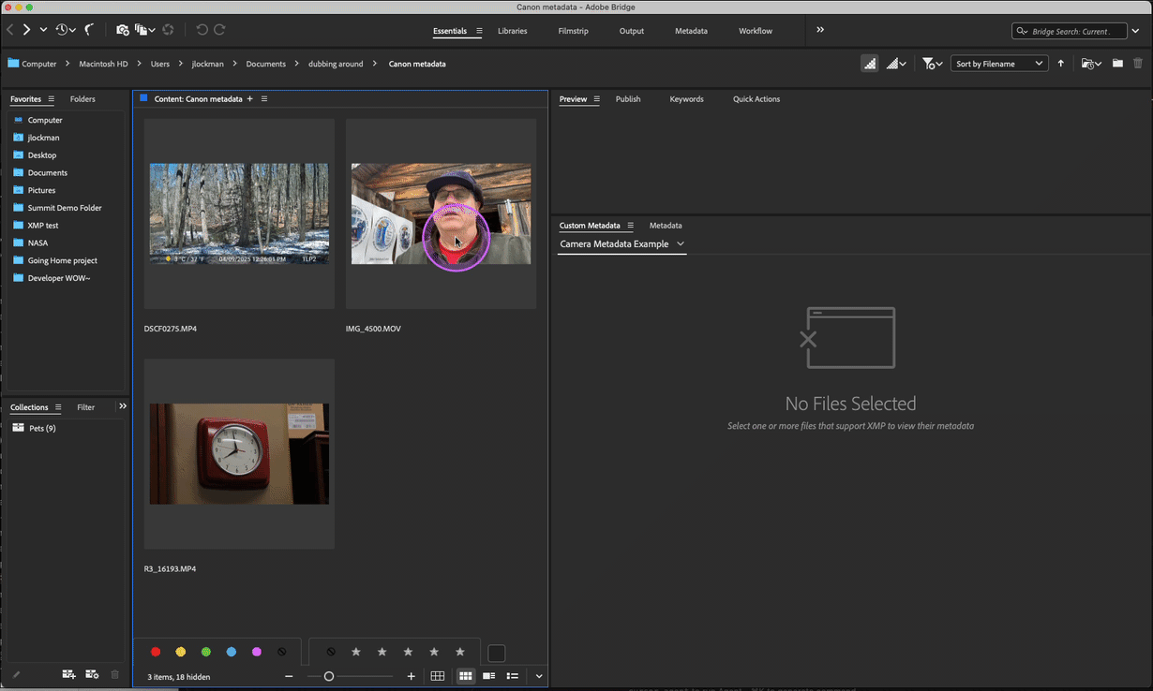Expand the Camera Metadata Example dropdown
Viewport: 1153px width, 691px height.
[621, 244]
